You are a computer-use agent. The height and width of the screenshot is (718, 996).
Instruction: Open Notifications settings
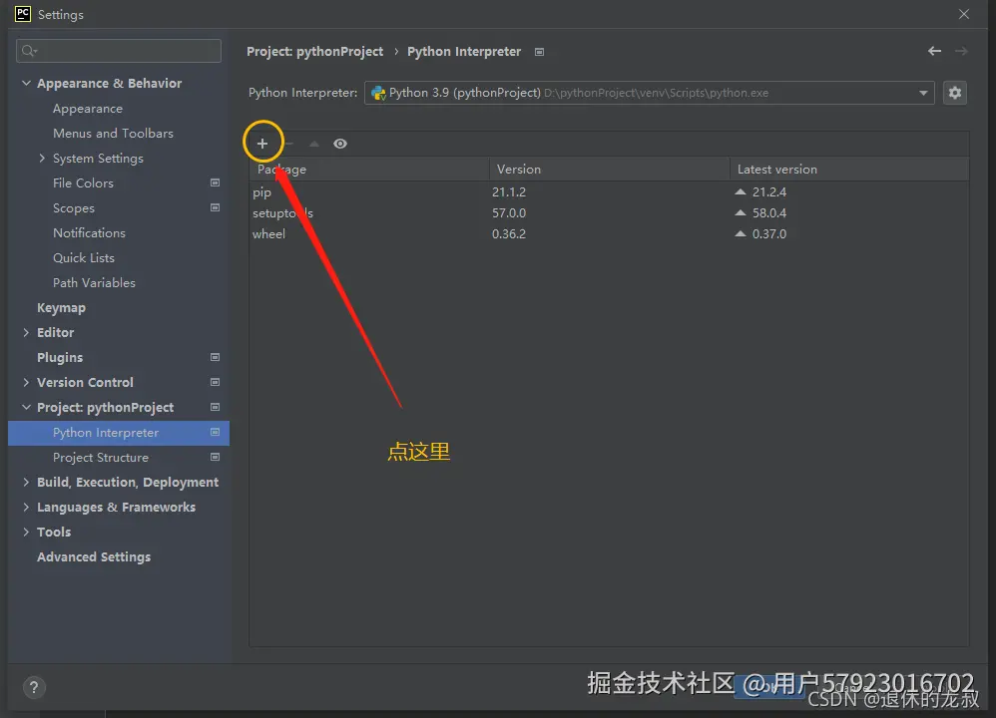click(89, 233)
